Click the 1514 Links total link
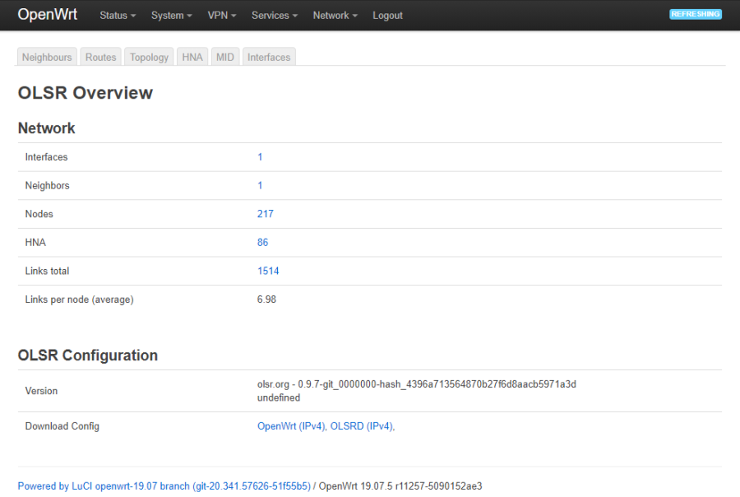This screenshot has height=497, width=740. point(267,271)
